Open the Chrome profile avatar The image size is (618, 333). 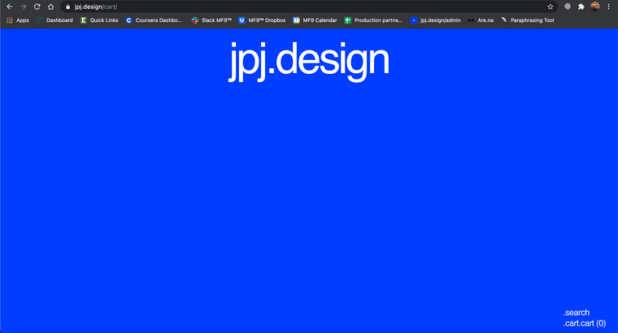pyautogui.click(x=595, y=6)
